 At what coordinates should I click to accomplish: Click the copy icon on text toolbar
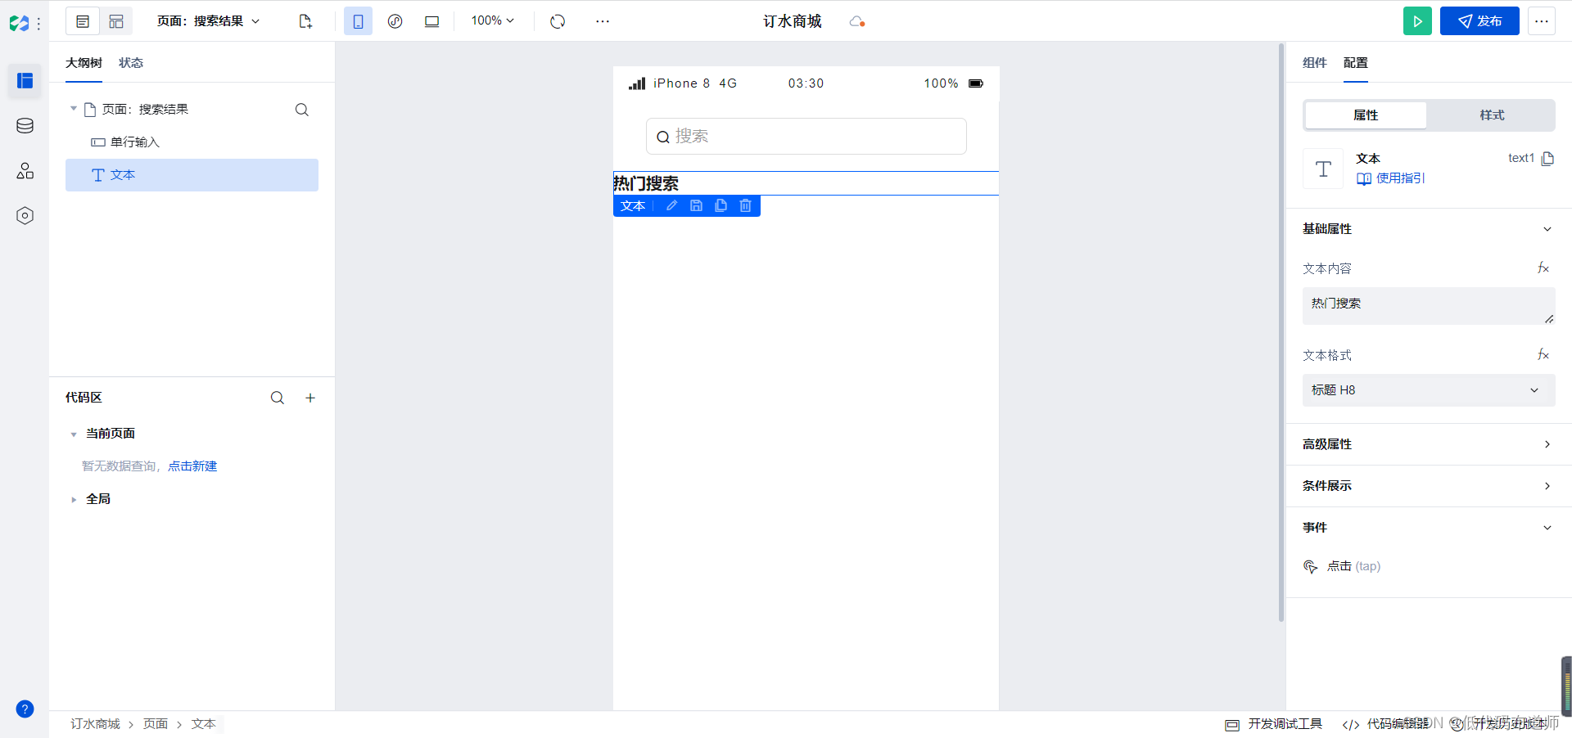pos(720,206)
